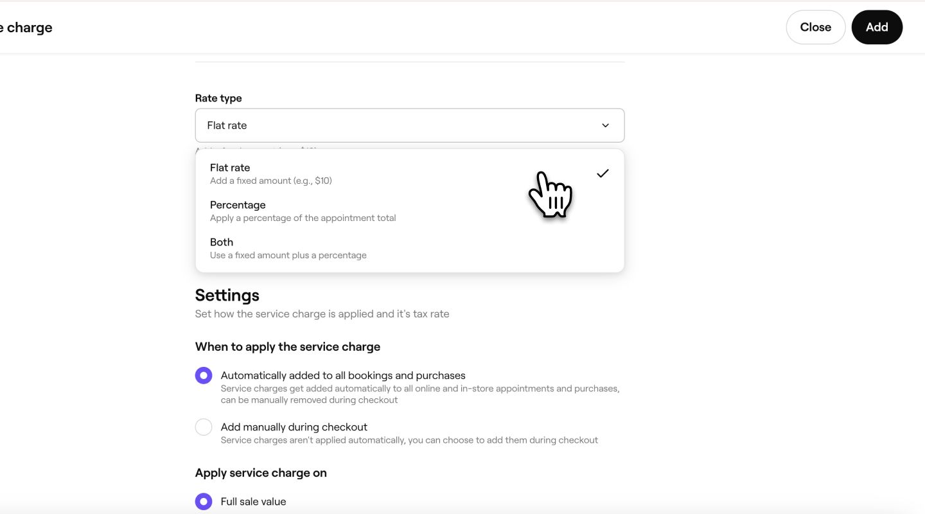Select Automatically added to all bookings radio

(204, 375)
